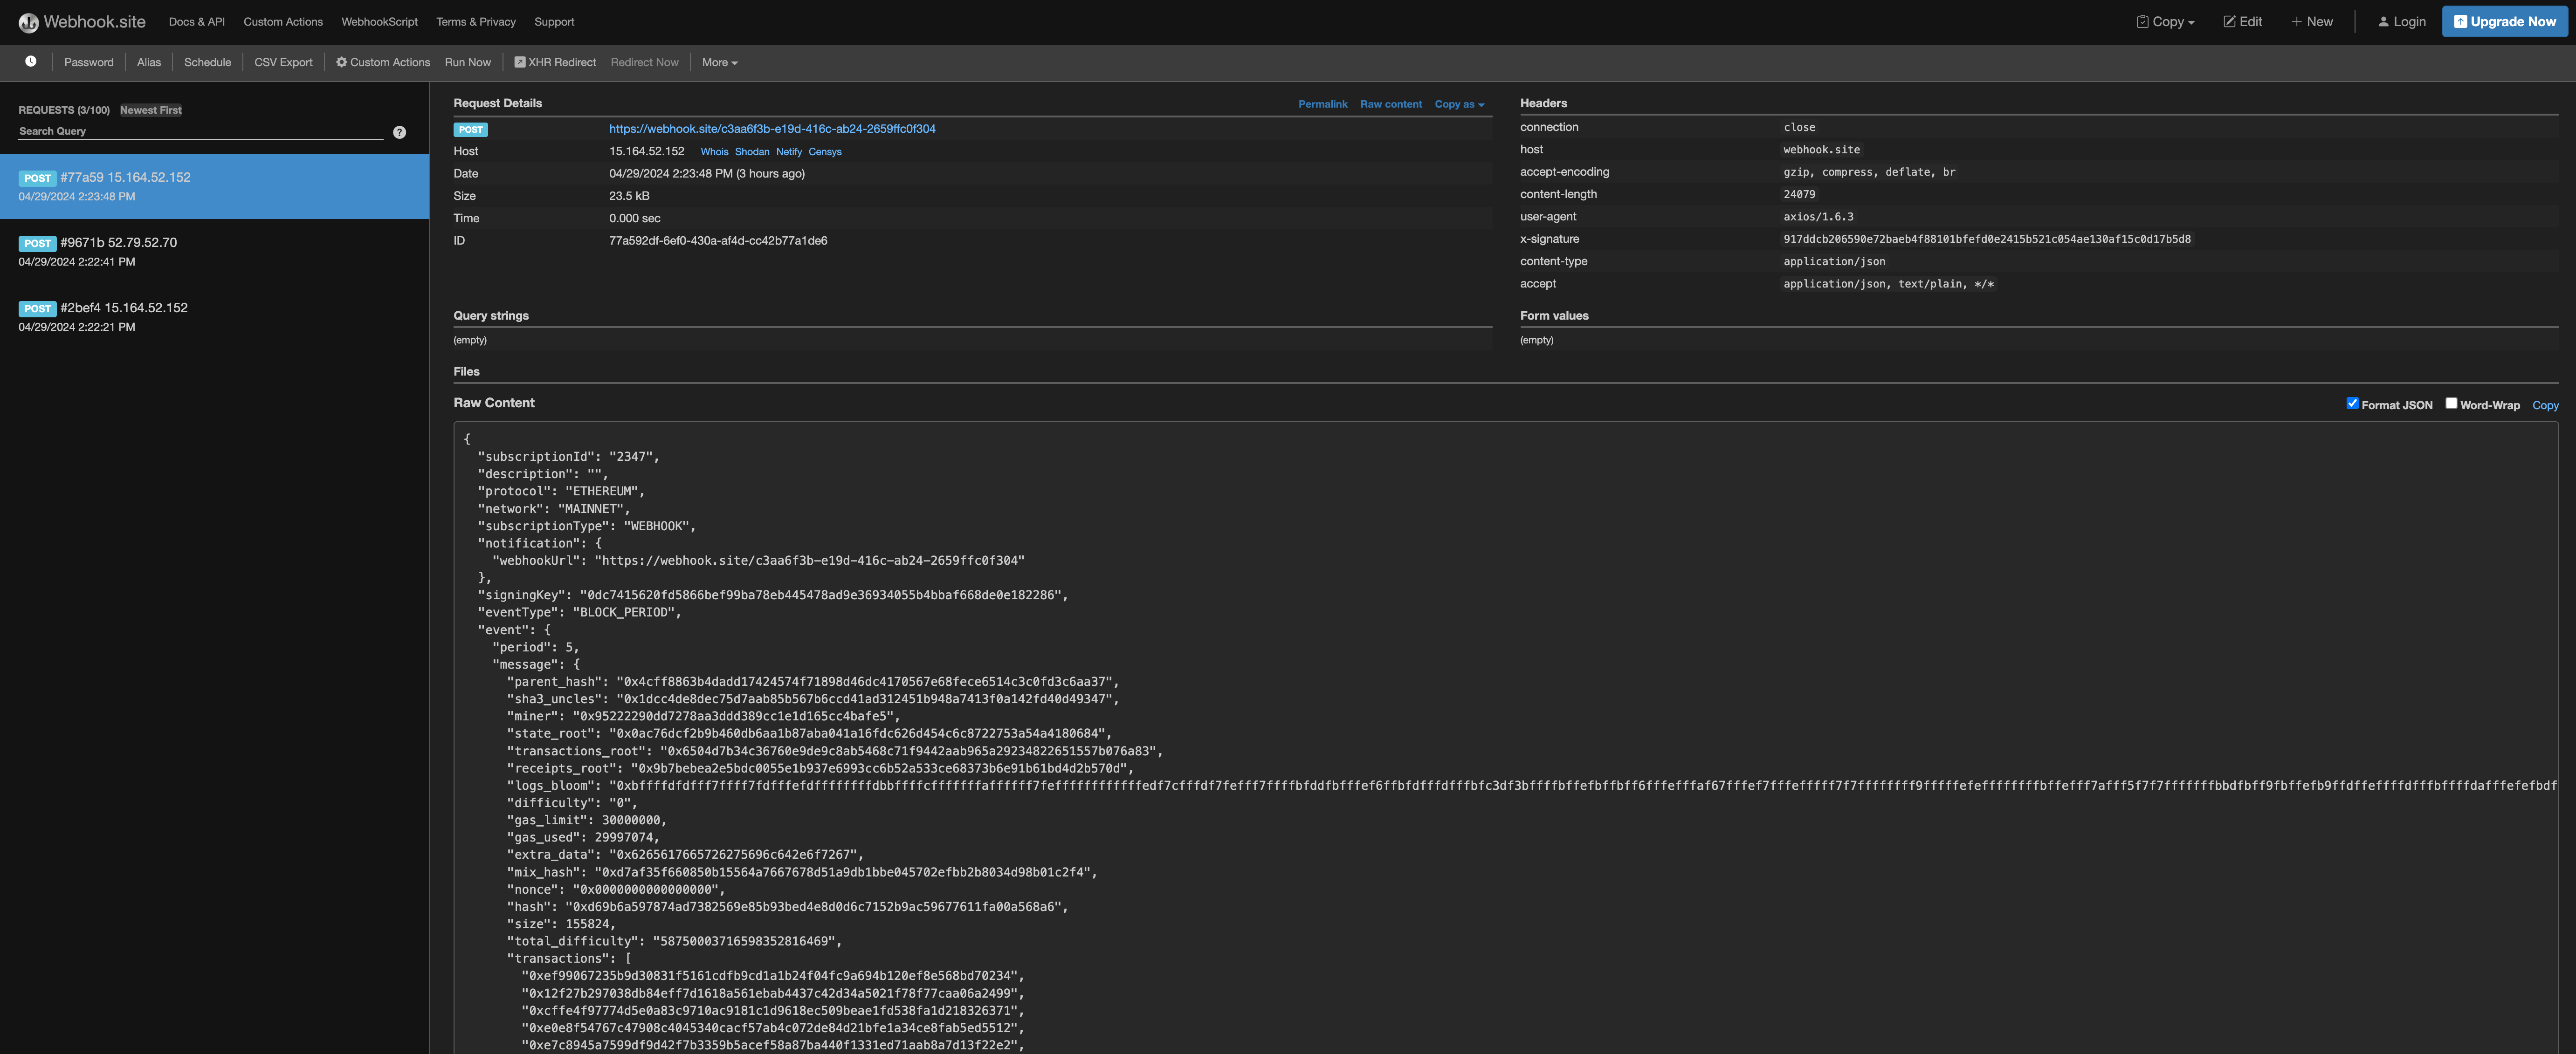
Task: Toggle Newest First request sorting
Action: click(150, 110)
